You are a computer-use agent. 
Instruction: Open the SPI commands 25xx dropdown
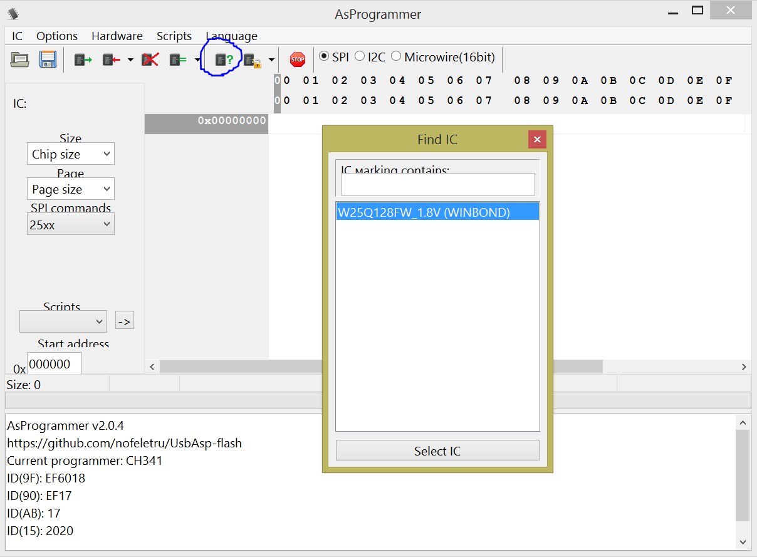(71, 224)
